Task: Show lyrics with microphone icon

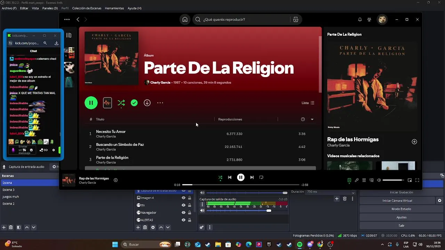Action: tap(357, 180)
